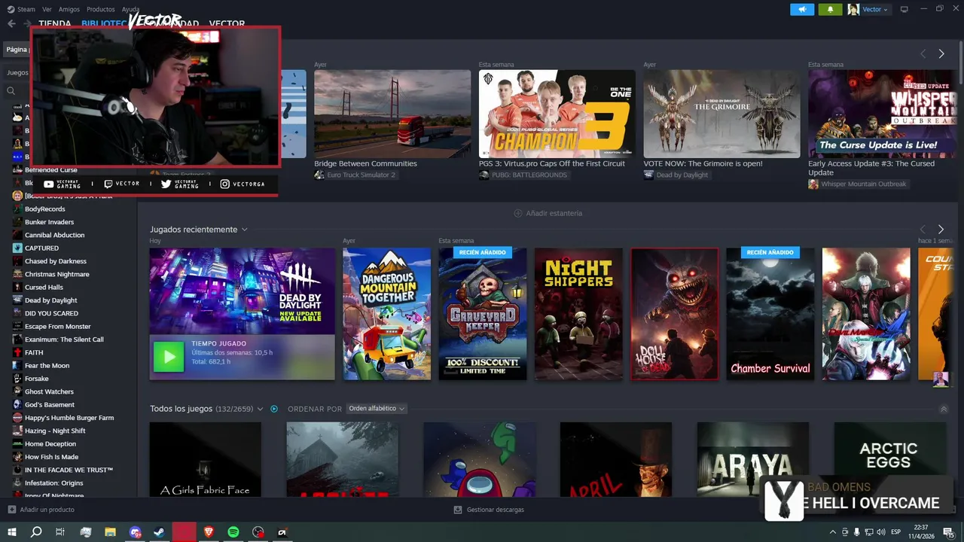Click the Añadir estantería plus icon

tap(517, 213)
